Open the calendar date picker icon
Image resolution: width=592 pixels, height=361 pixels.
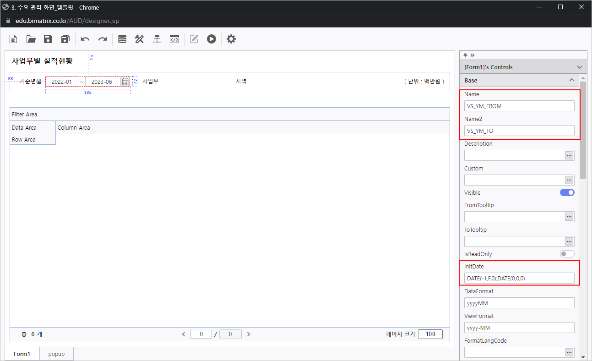[125, 82]
